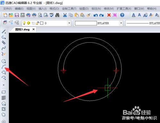The image size is (160, 123).
Task: Open the 绘图(D) menu
Action: (x=84, y=9)
